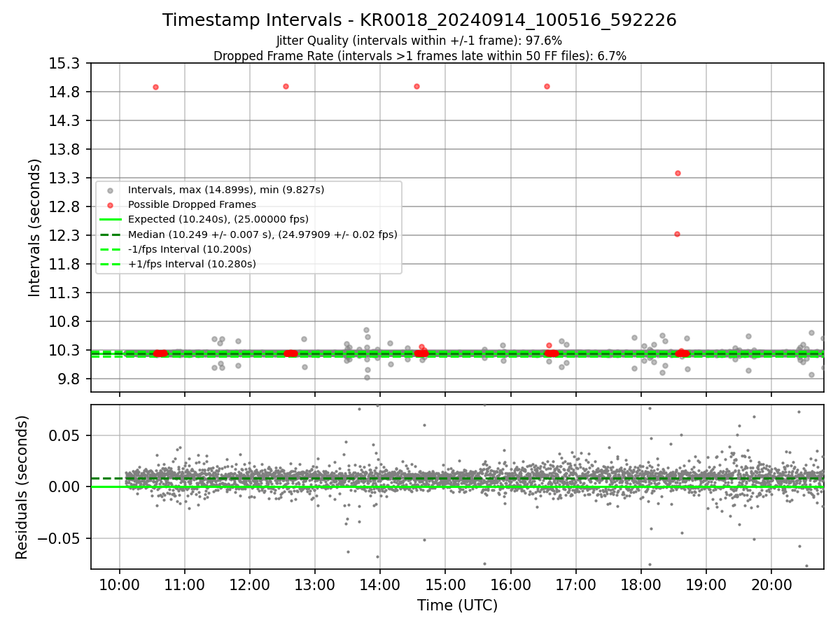The width and height of the screenshot is (840, 630).
Task: Click the 14.9-second red point near 16:30 UTC
Action: (547, 86)
